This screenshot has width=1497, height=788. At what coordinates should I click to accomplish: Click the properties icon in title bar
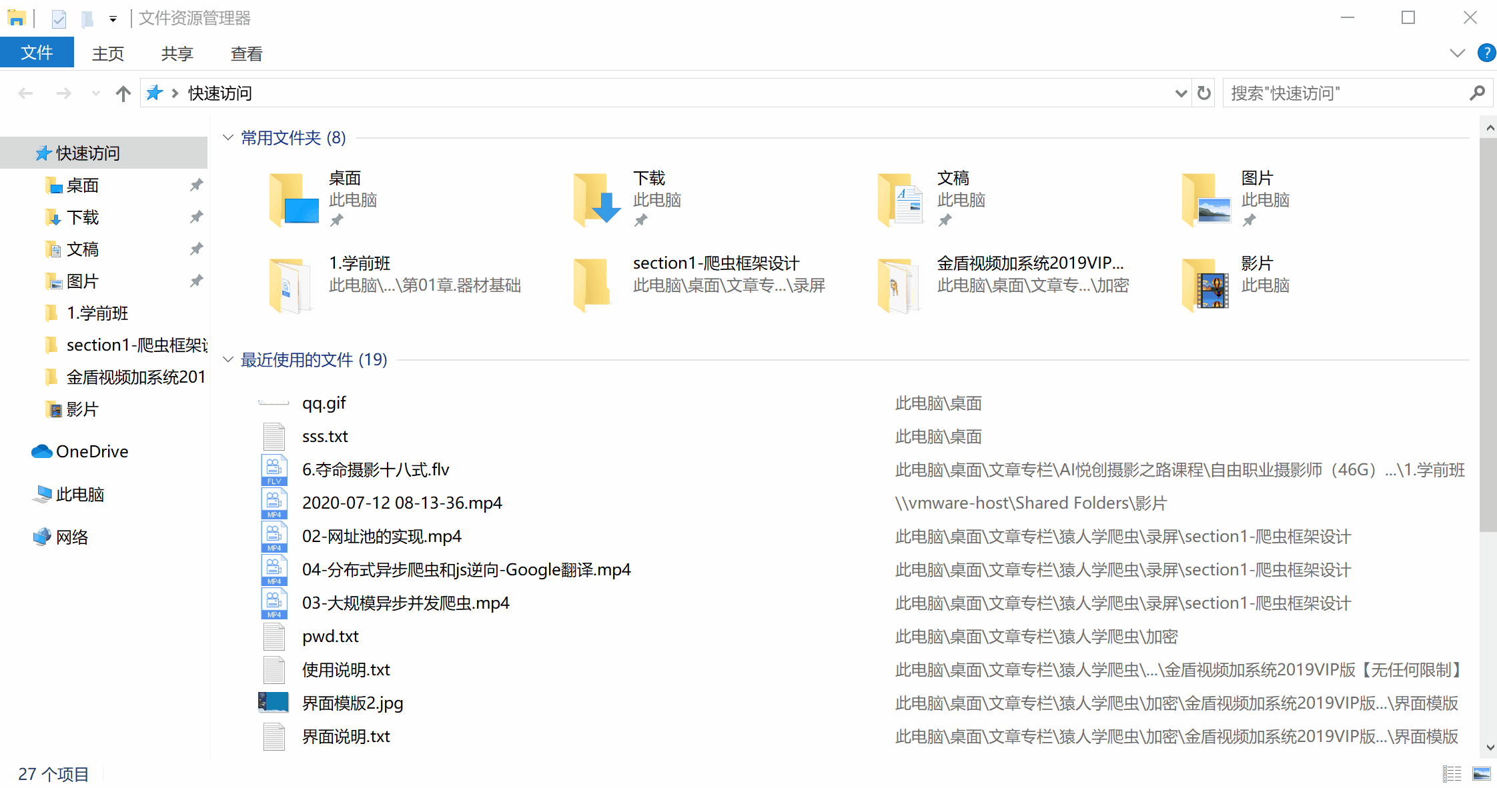[x=59, y=19]
